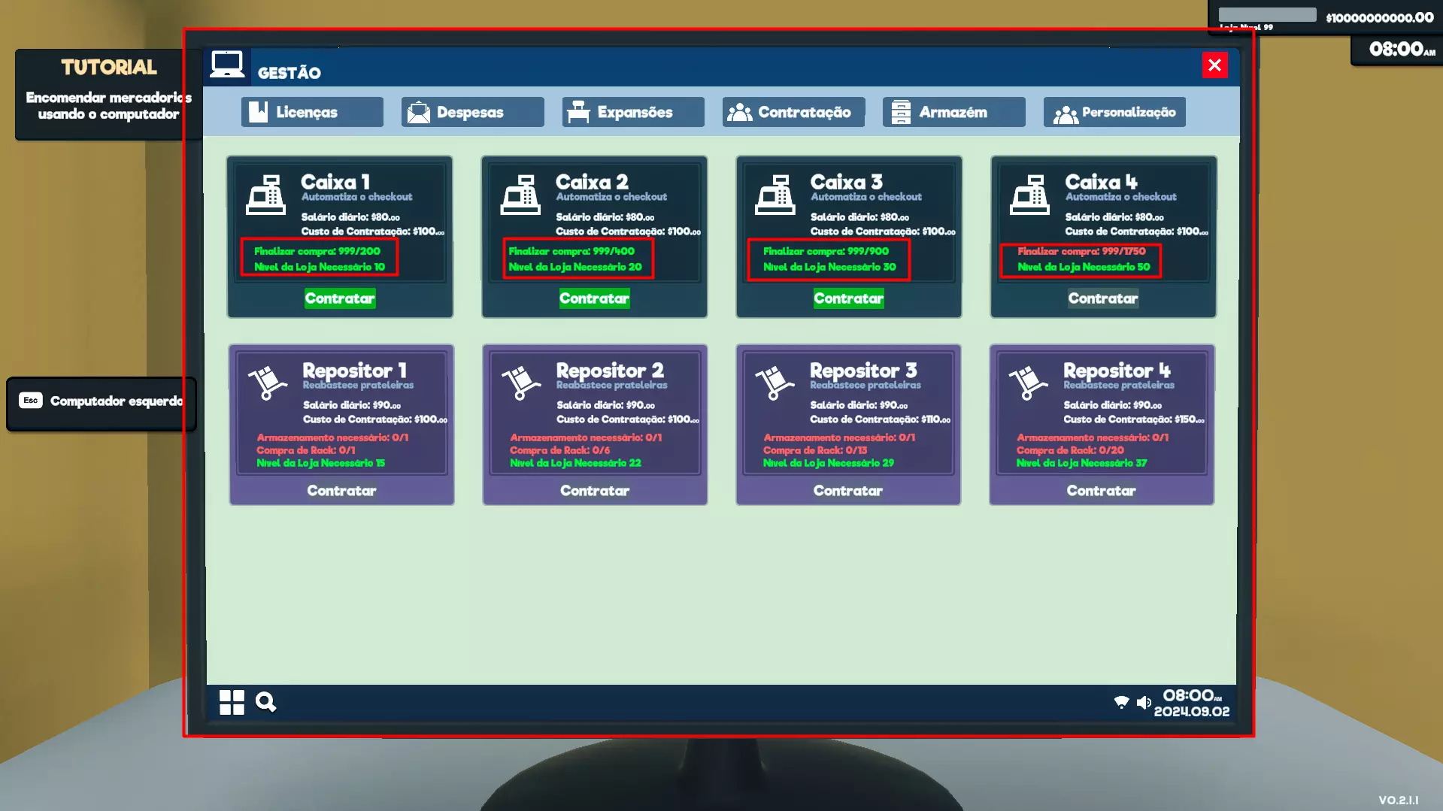The height and width of the screenshot is (811, 1443).
Task: Click 'Compra de Rack: 0/6' text
Action: [559, 450]
